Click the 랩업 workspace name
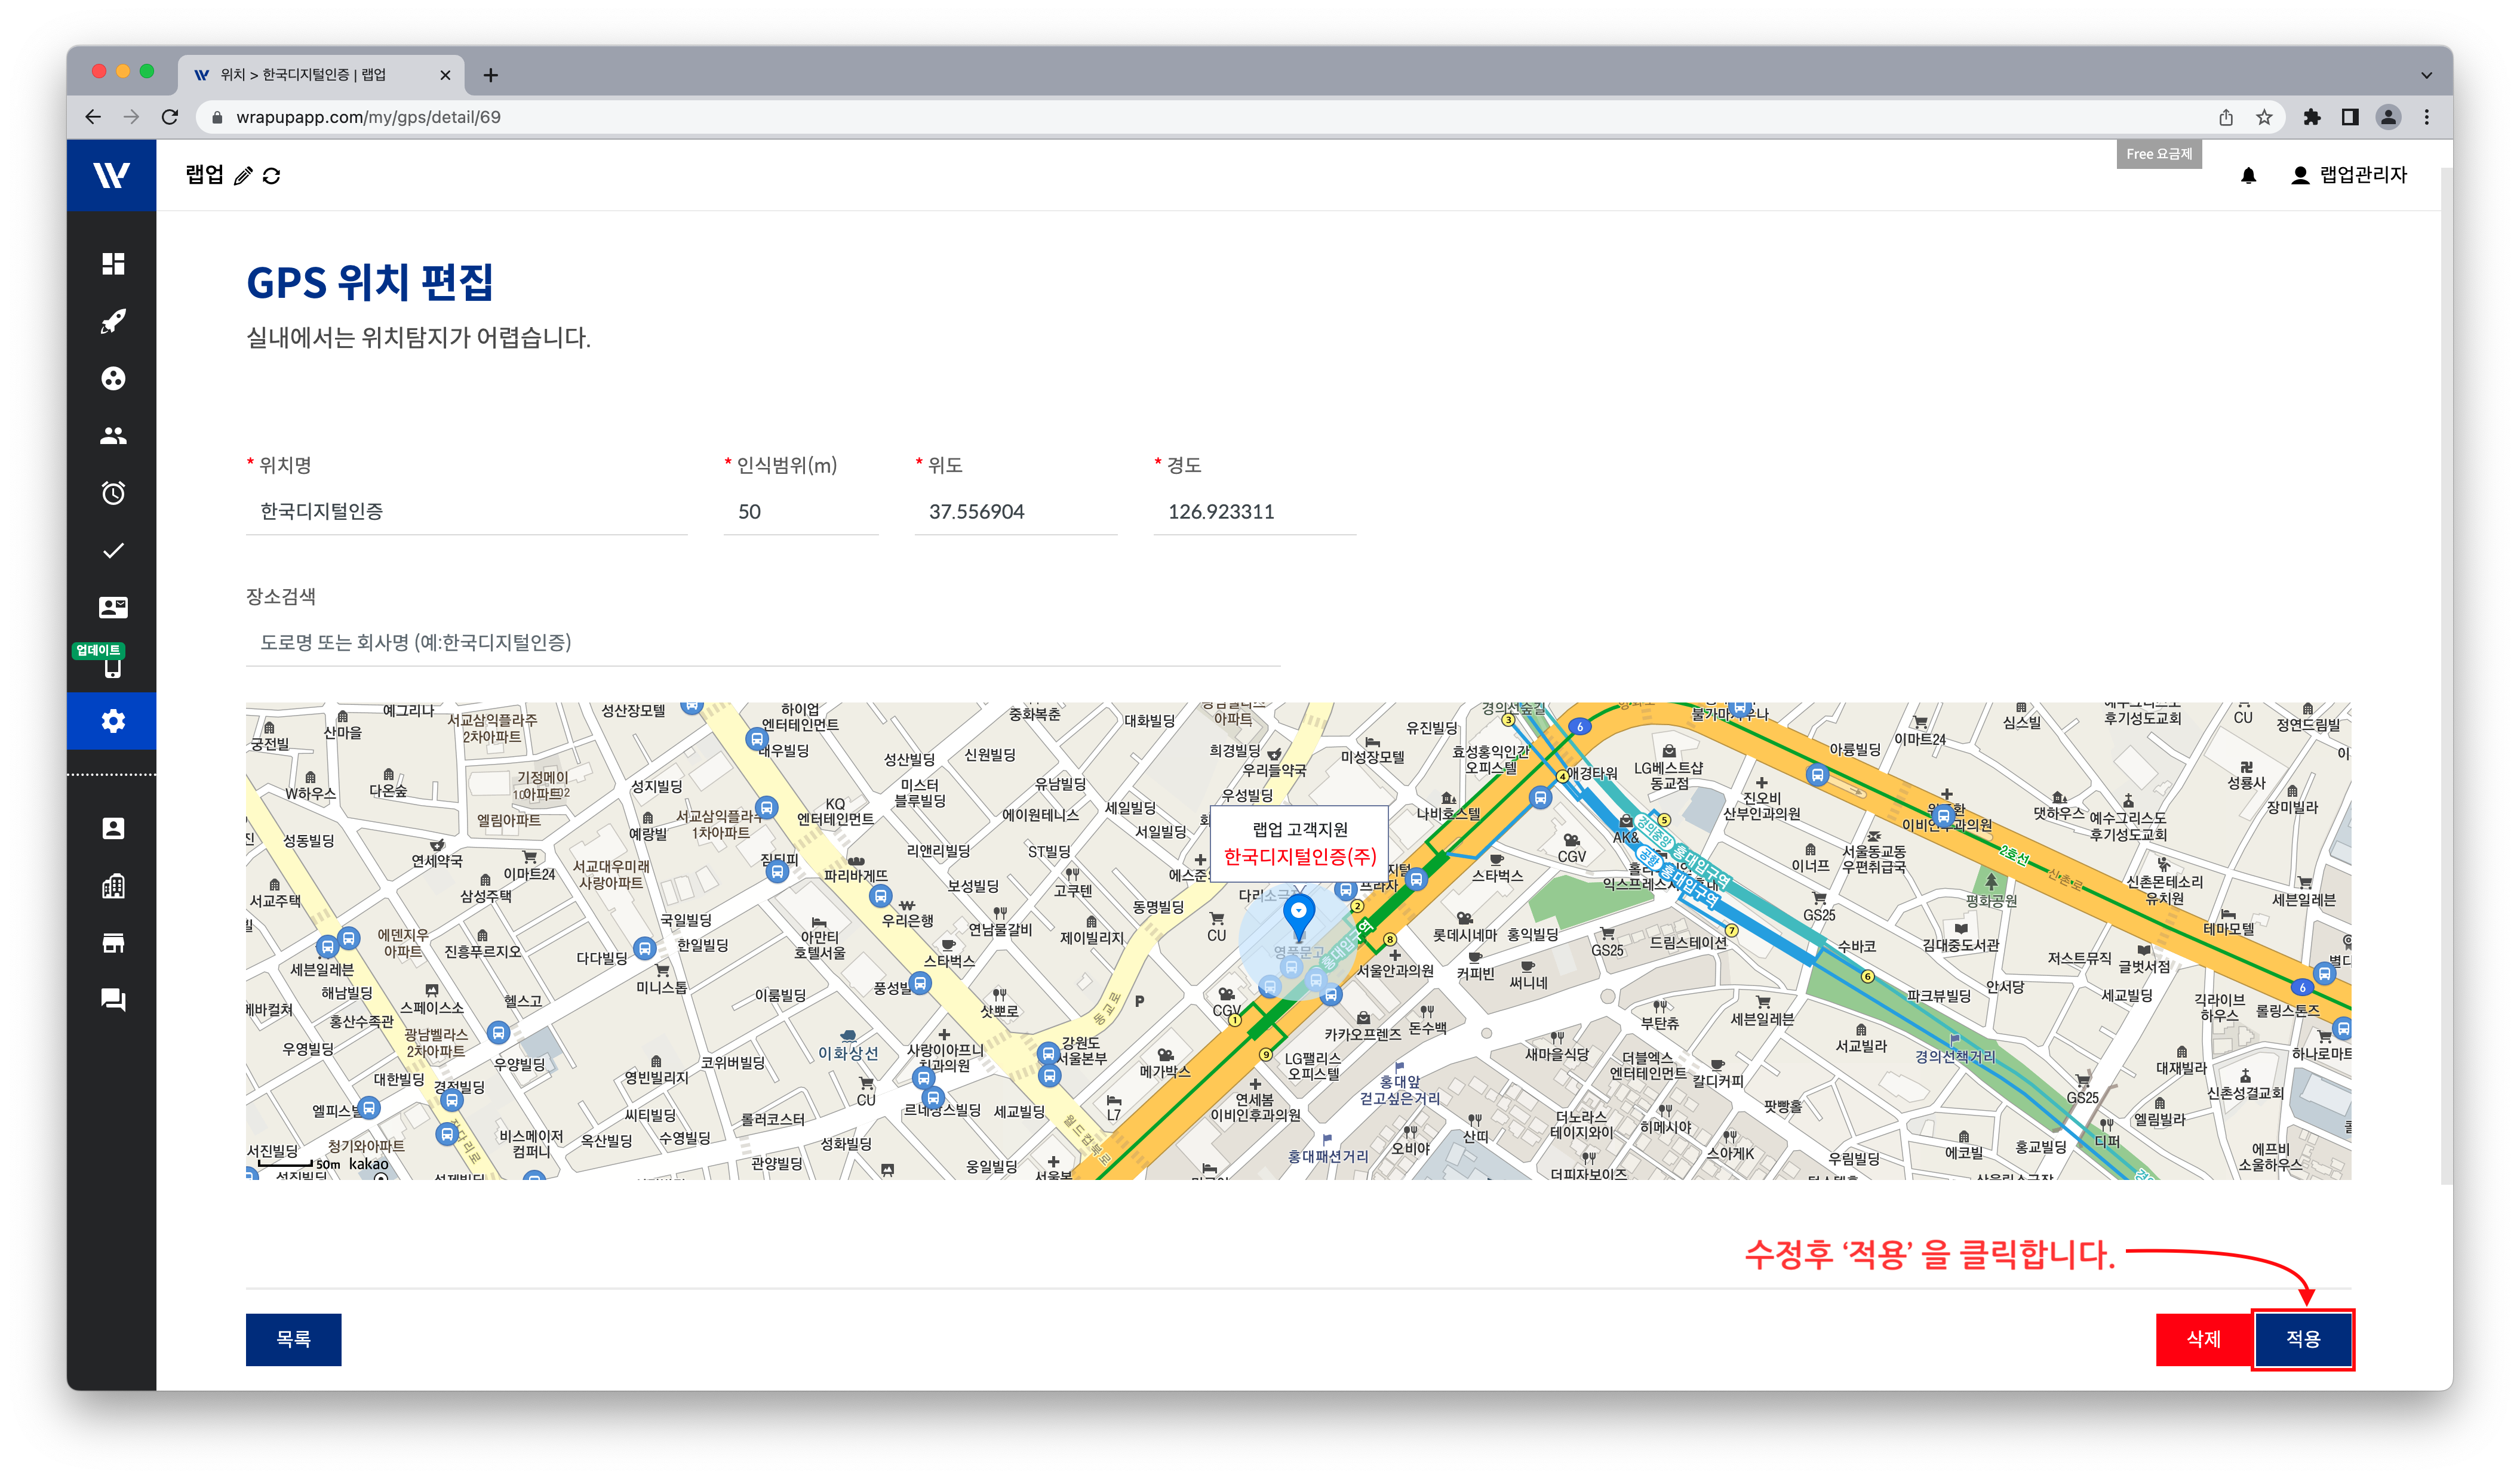The image size is (2520, 1479). tap(204, 175)
